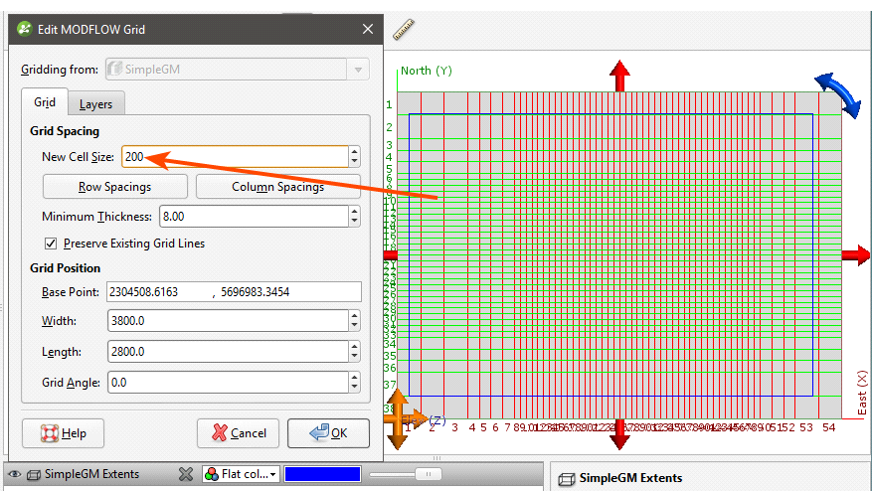
Task: Toggle Preserve Existing Grid Lines checkbox
Action: click(x=51, y=244)
